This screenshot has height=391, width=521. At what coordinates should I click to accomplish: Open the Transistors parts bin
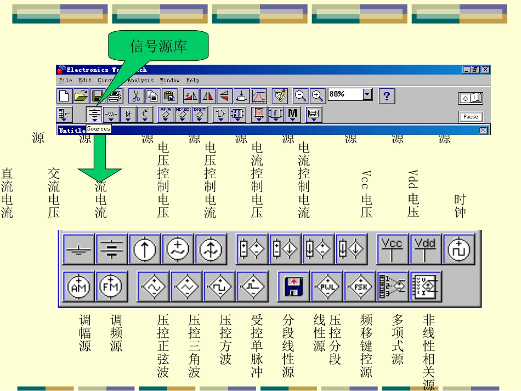(145, 114)
